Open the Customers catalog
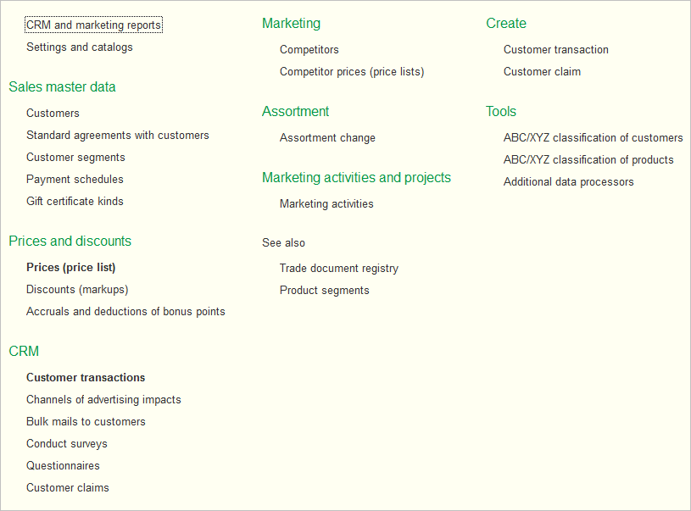691x511 pixels. pos(53,114)
